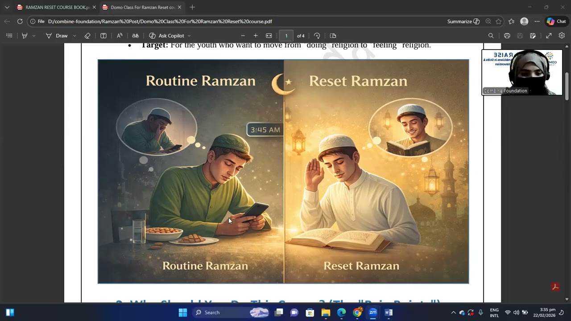Open the table of contents panel
The image size is (571, 321).
pos(9,36)
